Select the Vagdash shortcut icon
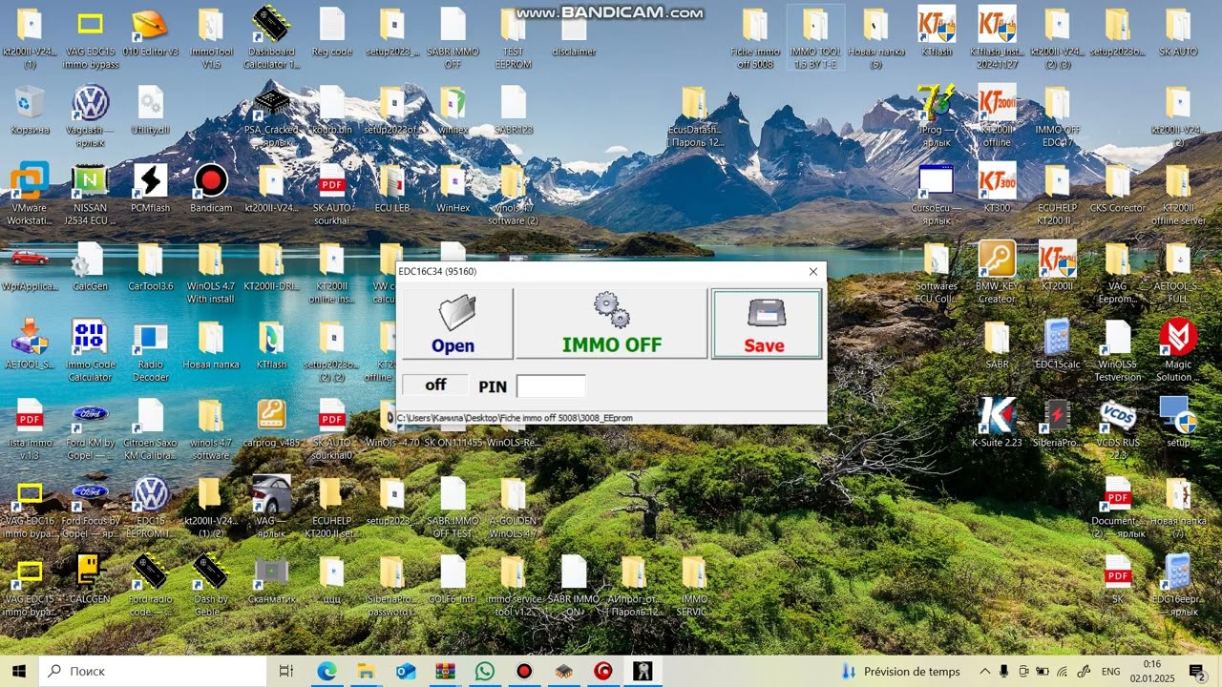This screenshot has height=687, width=1222. (x=90, y=116)
